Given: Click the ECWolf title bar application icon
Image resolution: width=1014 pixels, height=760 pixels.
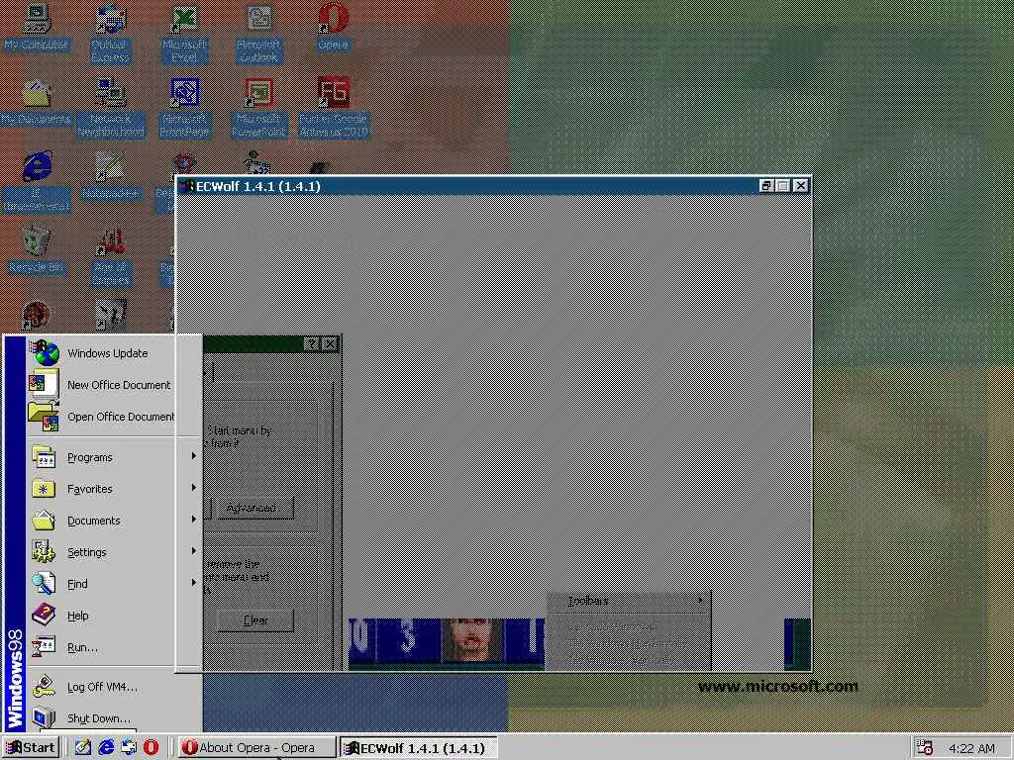Looking at the screenshot, I should (x=187, y=186).
